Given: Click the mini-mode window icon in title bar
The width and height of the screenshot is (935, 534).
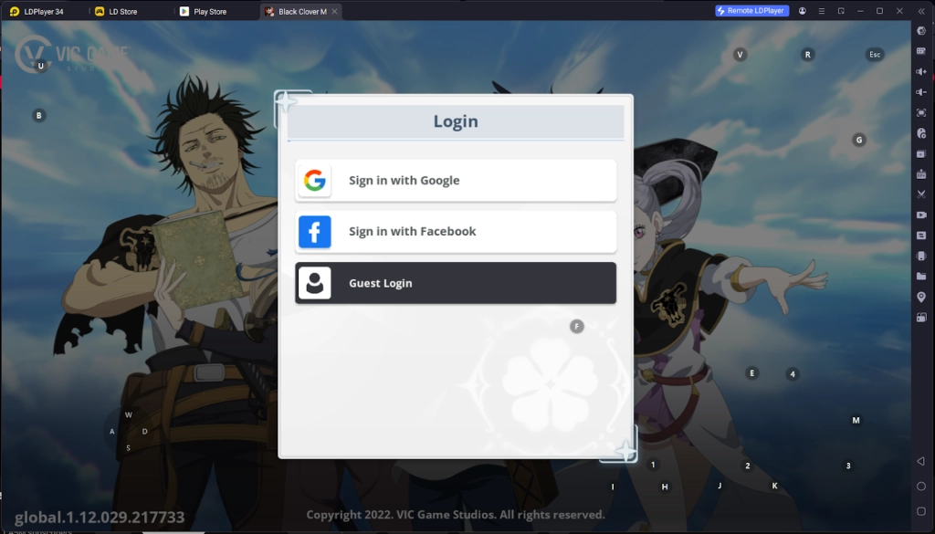Looking at the screenshot, I should click(x=841, y=11).
